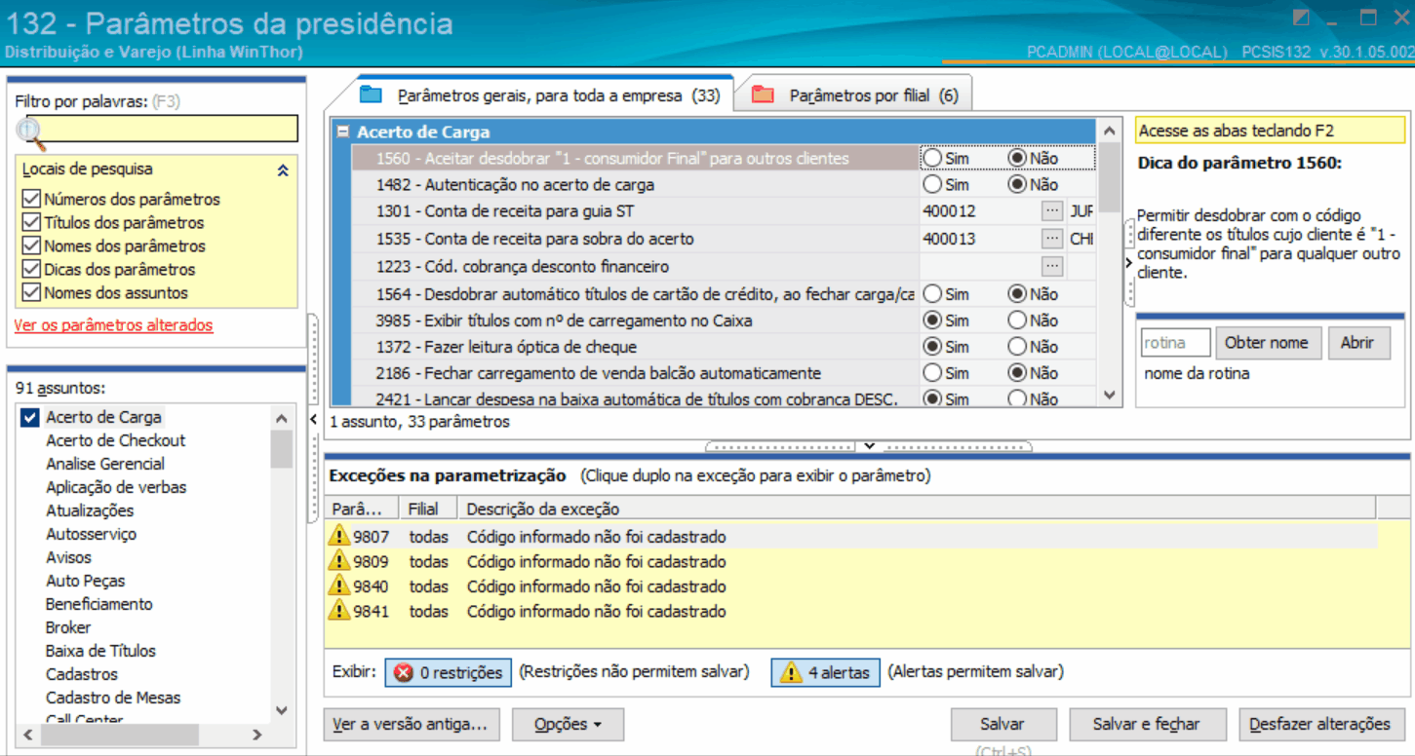Click the right tip panel collapse arrow

point(1128,262)
